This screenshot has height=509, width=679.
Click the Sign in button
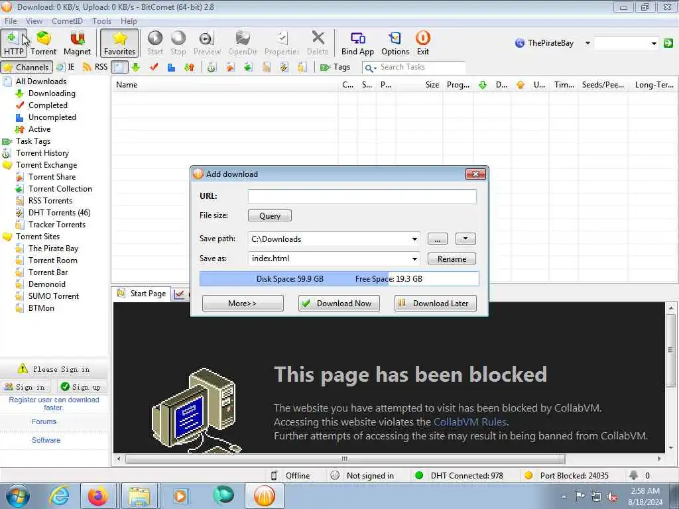point(25,387)
